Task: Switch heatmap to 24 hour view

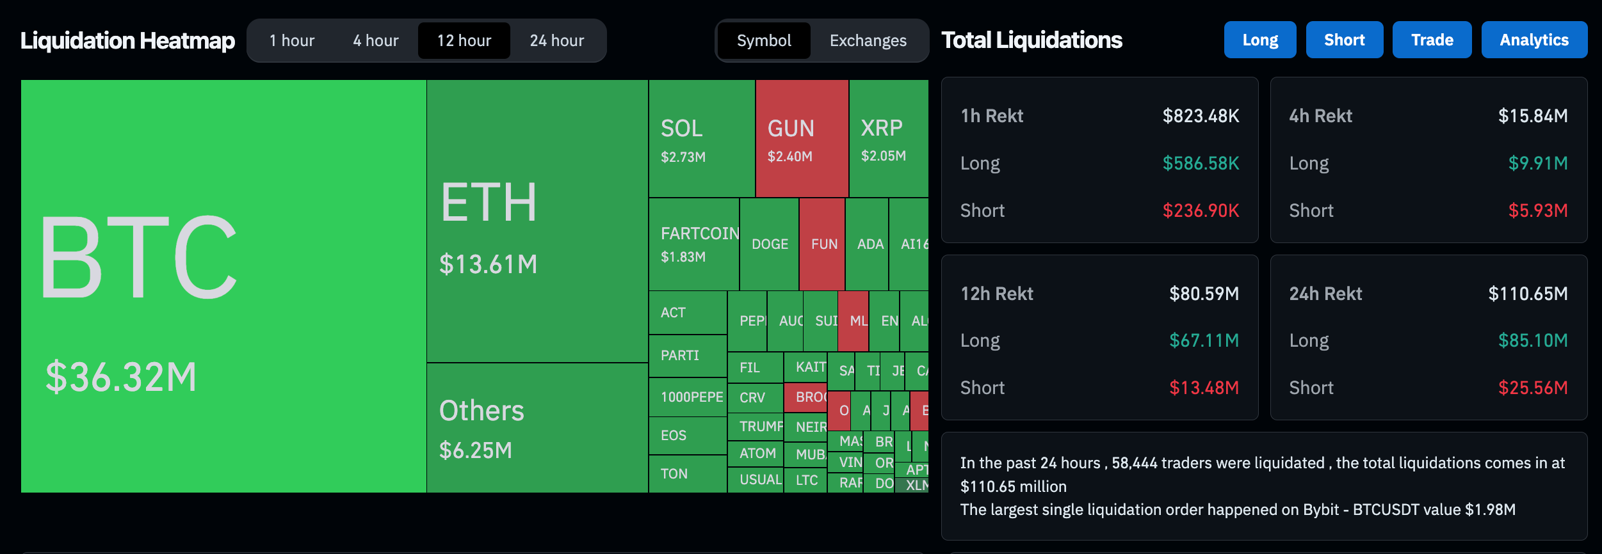Action: pyautogui.click(x=556, y=40)
